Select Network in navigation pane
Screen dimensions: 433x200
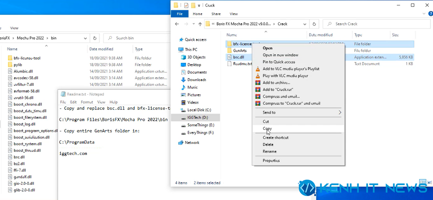tap(192, 143)
